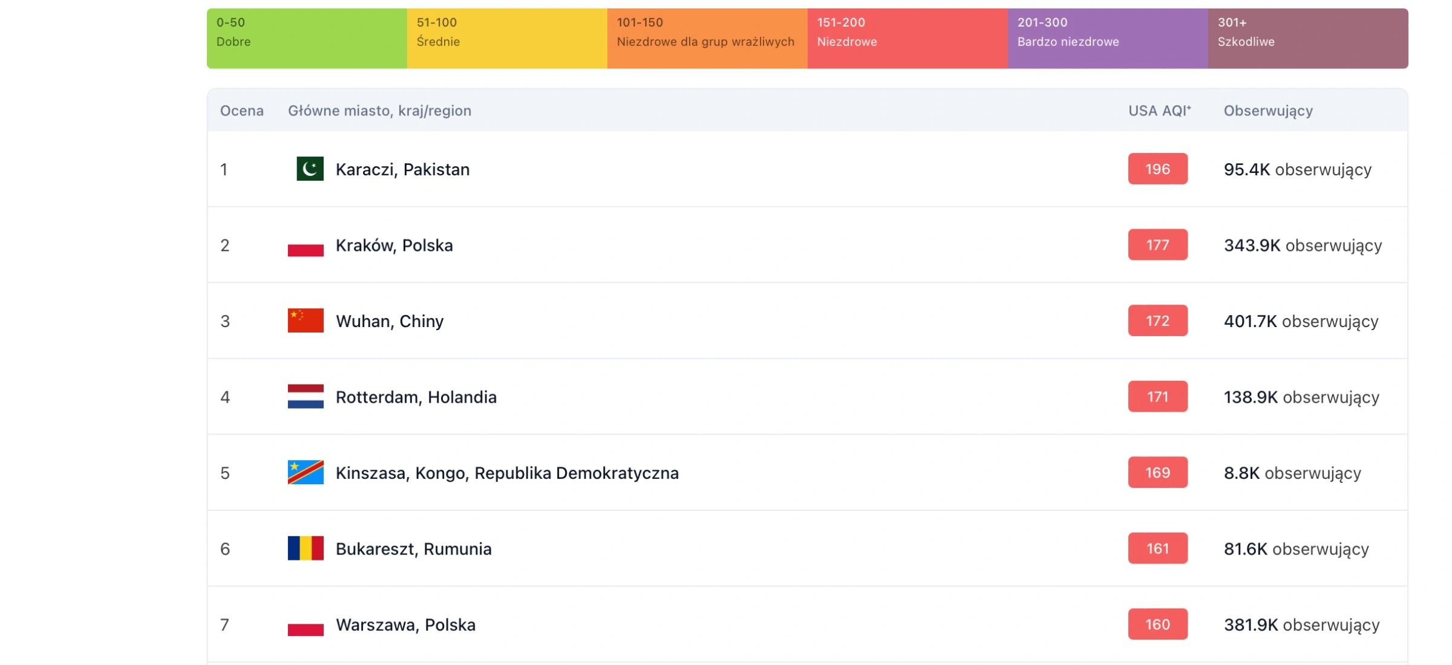This screenshot has width=1452, height=665.
Task: Click the 381.9K obserwujący value
Action: tap(1302, 624)
